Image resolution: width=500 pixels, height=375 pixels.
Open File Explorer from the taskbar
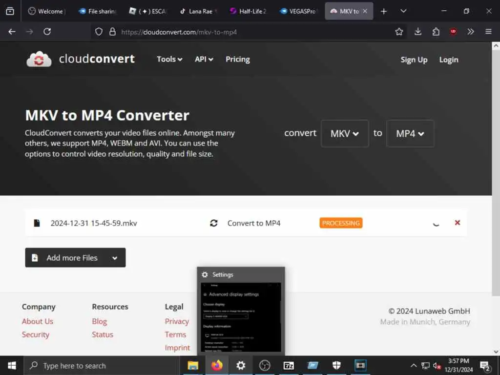point(192,365)
